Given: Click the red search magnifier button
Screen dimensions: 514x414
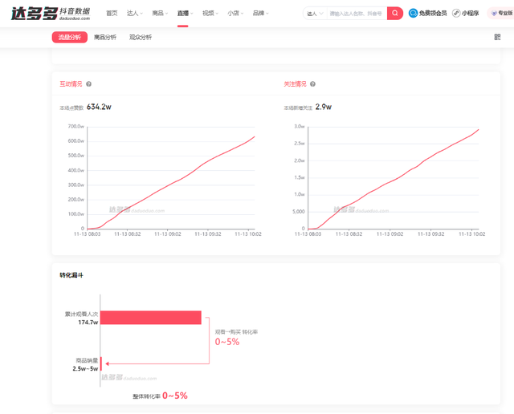Looking at the screenshot, I should coord(394,13).
